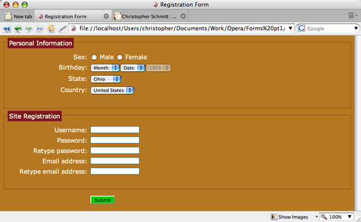
Task: Open the State dropdown showing Ohio
Action: [106, 79]
